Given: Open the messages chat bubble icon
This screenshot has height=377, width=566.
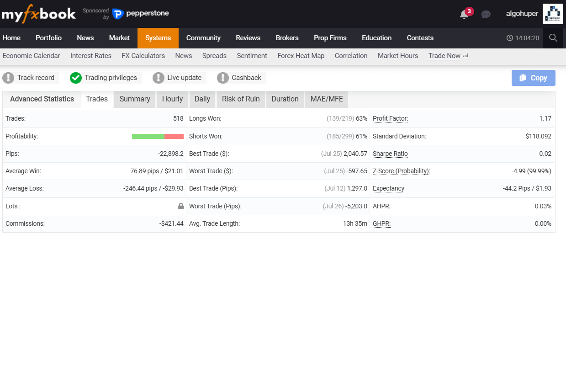Looking at the screenshot, I should click(486, 14).
